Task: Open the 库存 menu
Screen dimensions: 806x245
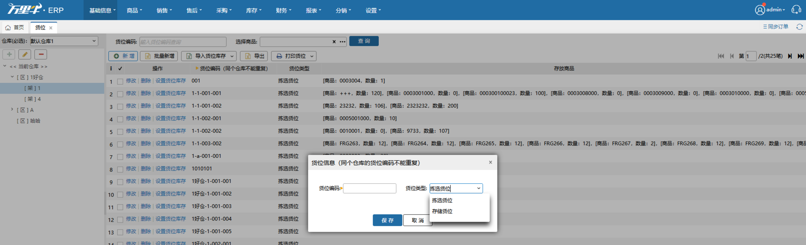Action: [253, 10]
